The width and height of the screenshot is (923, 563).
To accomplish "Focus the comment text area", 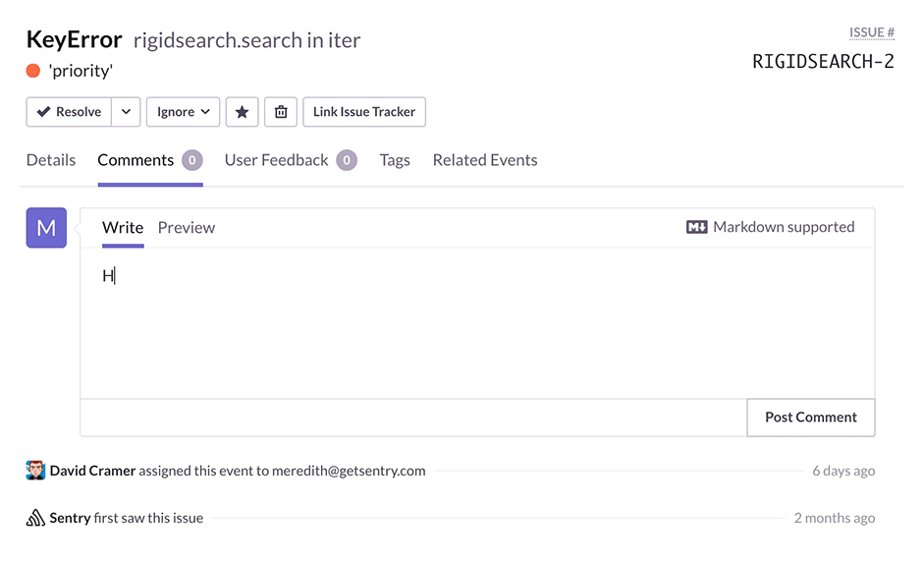I will click(477, 323).
